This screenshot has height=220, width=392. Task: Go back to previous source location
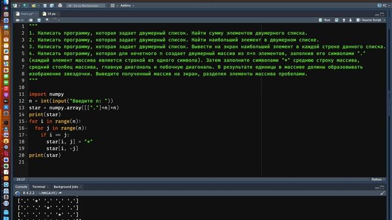coord(17,20)
